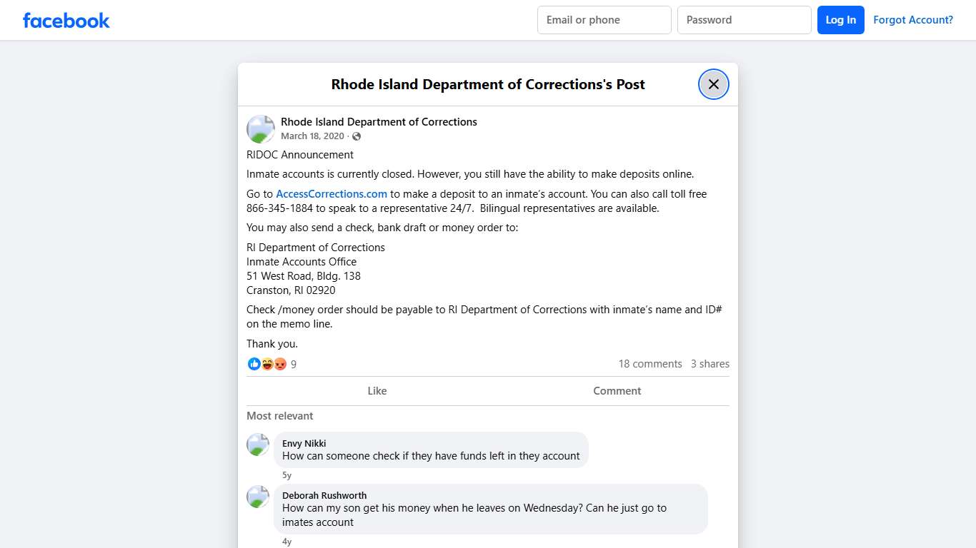Click the angry reaction emoji icon
Screen dimensions: 976x548
tap(280, 364)
